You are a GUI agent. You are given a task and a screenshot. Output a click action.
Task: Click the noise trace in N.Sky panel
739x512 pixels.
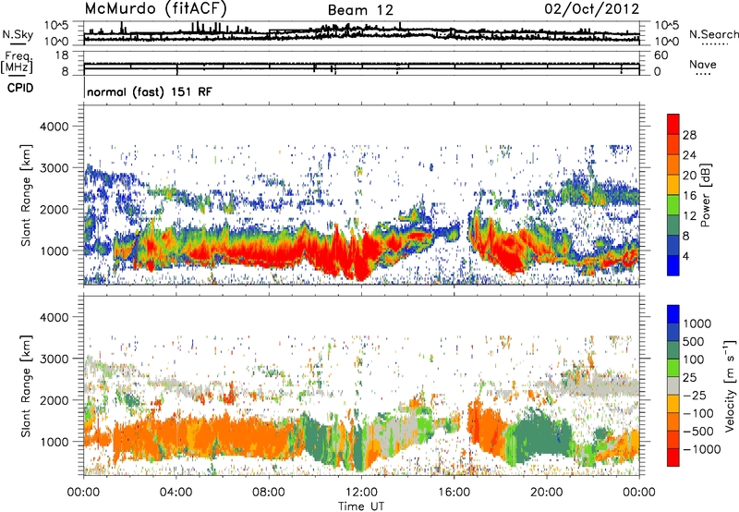click(x=361, y=34)
